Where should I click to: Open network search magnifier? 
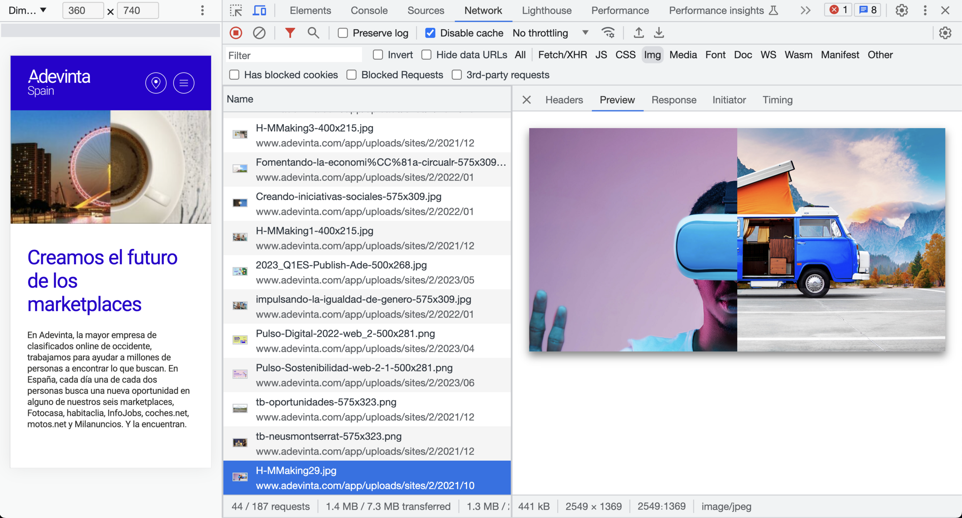coord(313,33)
